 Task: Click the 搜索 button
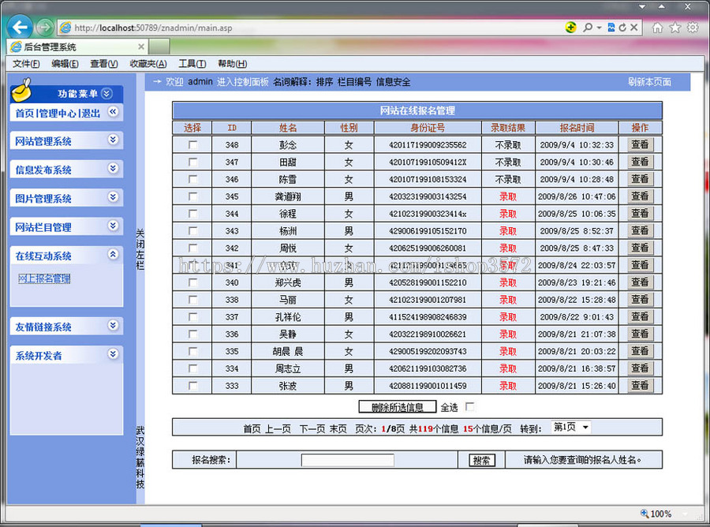481,460
